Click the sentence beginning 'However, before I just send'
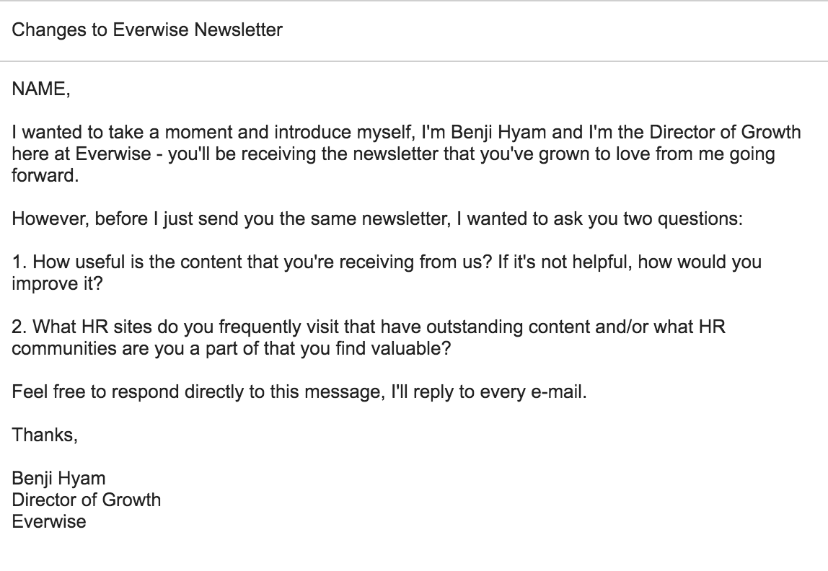Image resolution: width=828 pixels, height=571 pixels. pos(377,218)
